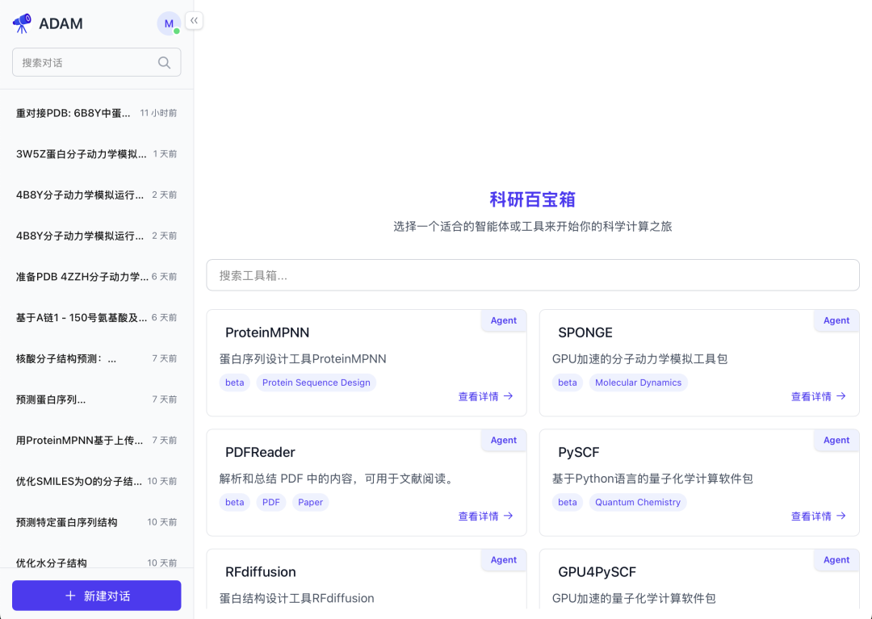Open conversation 用ProteinMPNN基于上传...
Screen dimensions: 872x619
coord(96,441)
